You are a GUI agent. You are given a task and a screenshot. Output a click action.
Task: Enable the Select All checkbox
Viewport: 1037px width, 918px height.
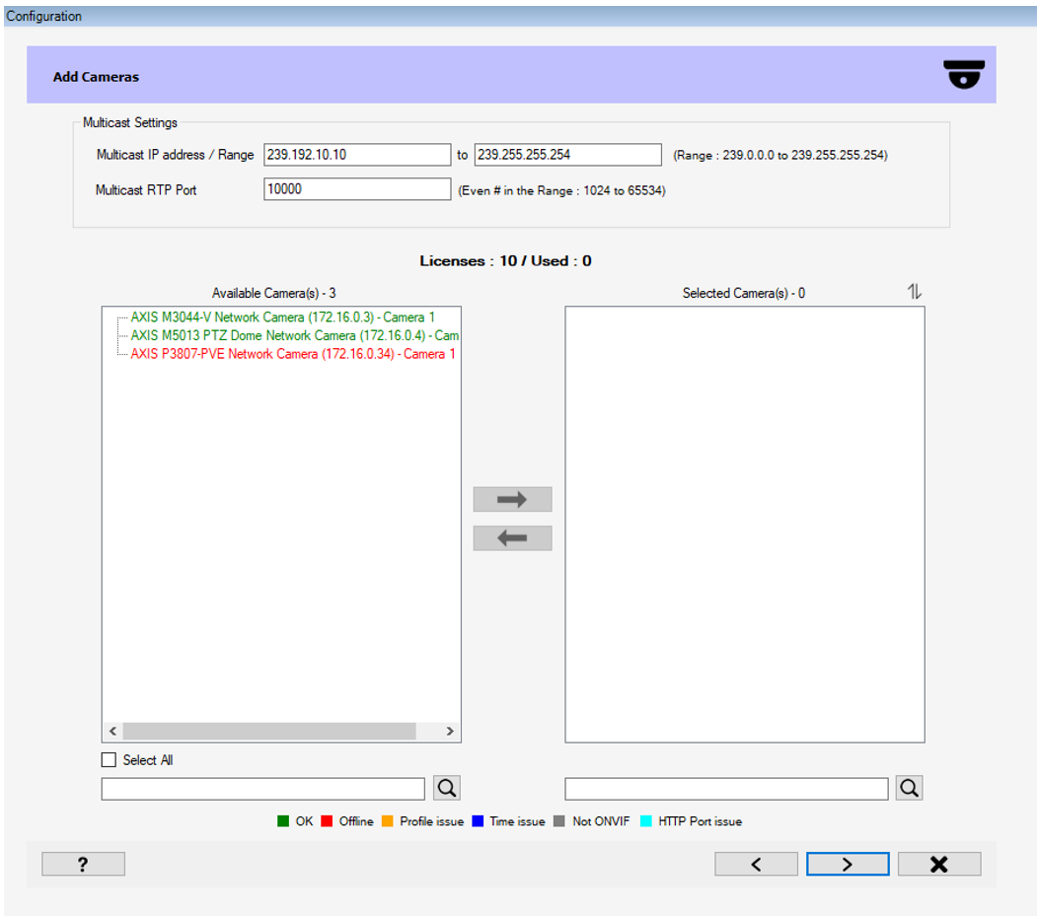(109, 760)
